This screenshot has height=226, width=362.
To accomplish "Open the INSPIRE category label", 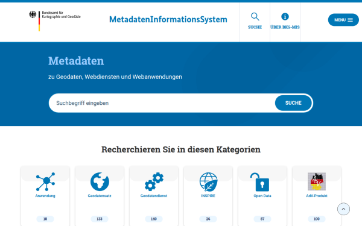I will coord(208,196).
